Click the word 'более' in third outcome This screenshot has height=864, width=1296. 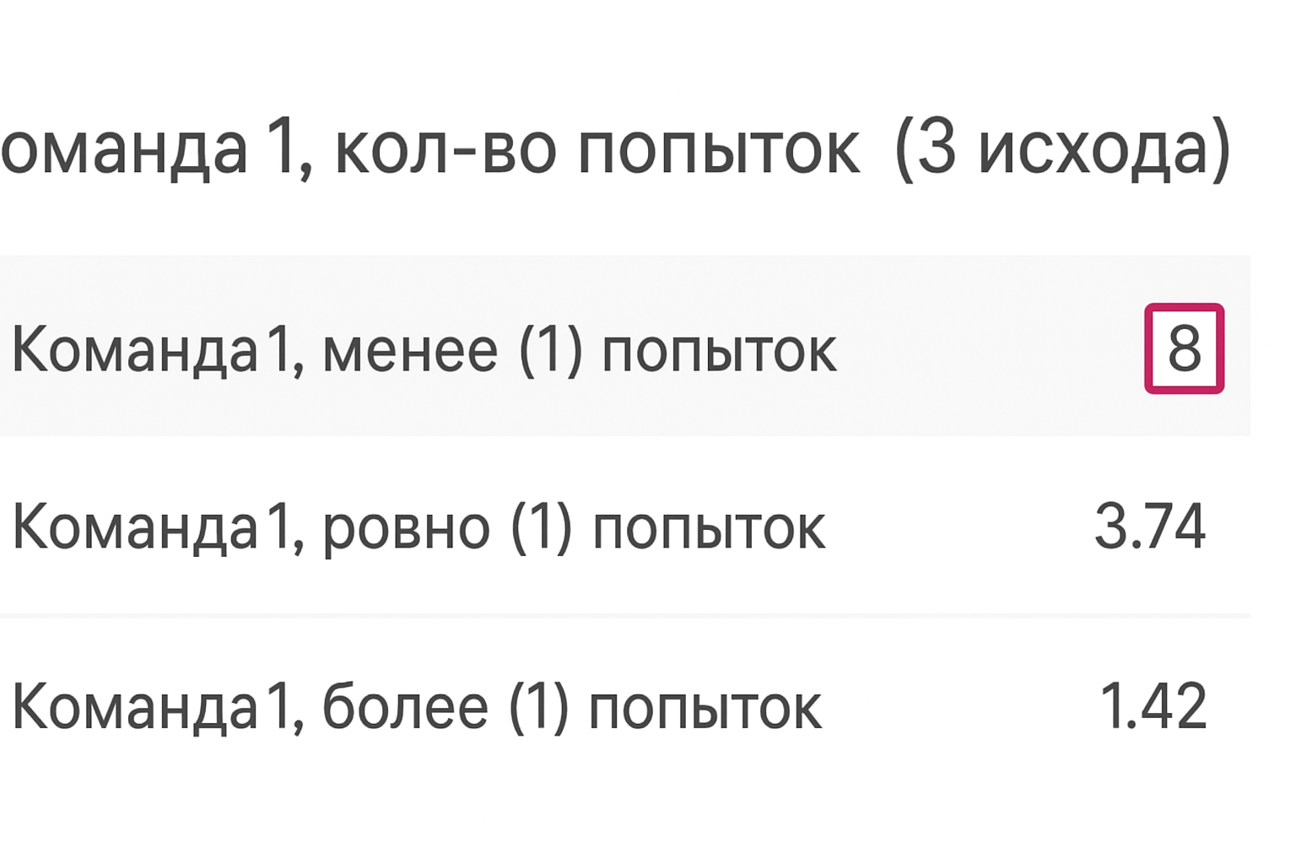point(405,707)
